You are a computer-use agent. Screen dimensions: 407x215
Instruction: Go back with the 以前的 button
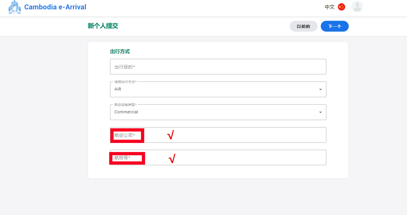[303, 26]
